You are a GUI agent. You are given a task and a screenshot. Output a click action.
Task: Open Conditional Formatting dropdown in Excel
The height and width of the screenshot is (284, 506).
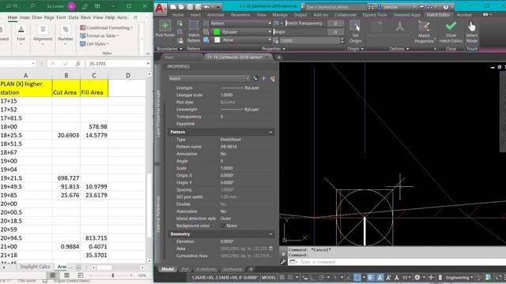click(x=107, y=28)
